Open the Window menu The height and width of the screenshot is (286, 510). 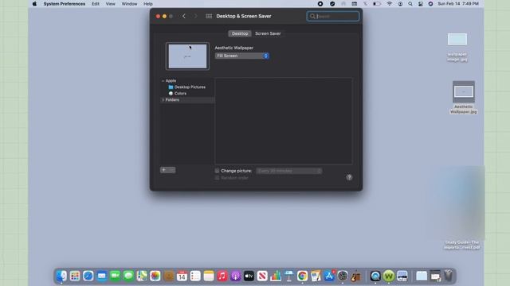(129, 4)
